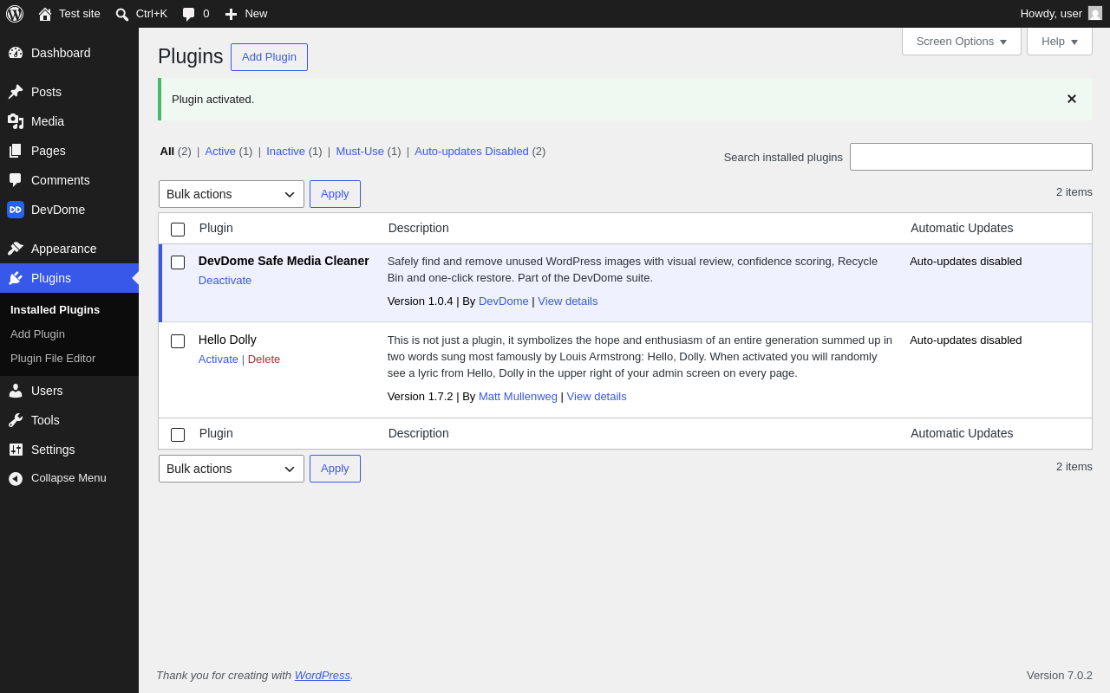Filter plugins by Inactive

pyautogui.click(x=285, y=152)
